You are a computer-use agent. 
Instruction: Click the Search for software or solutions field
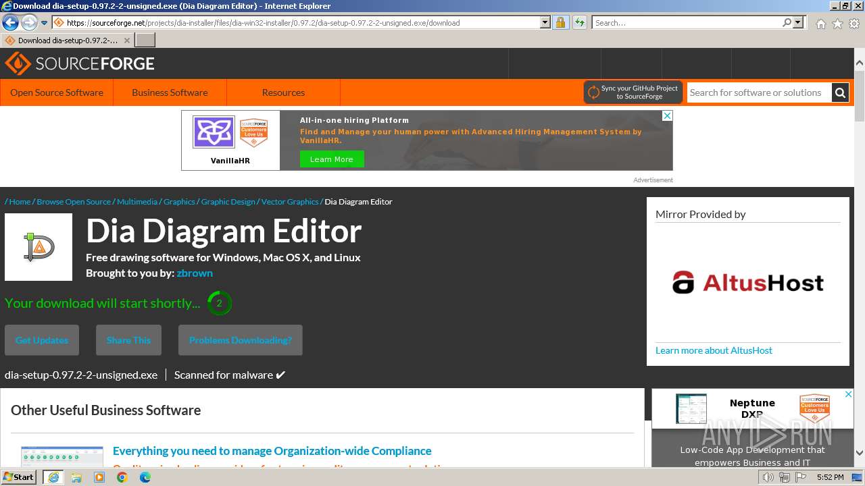[x=759, y=92]
